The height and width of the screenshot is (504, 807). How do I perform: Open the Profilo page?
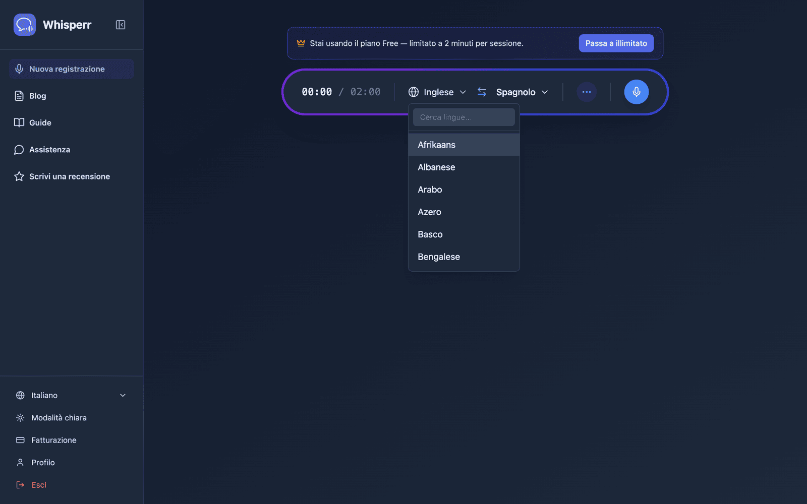click(71, 463)
